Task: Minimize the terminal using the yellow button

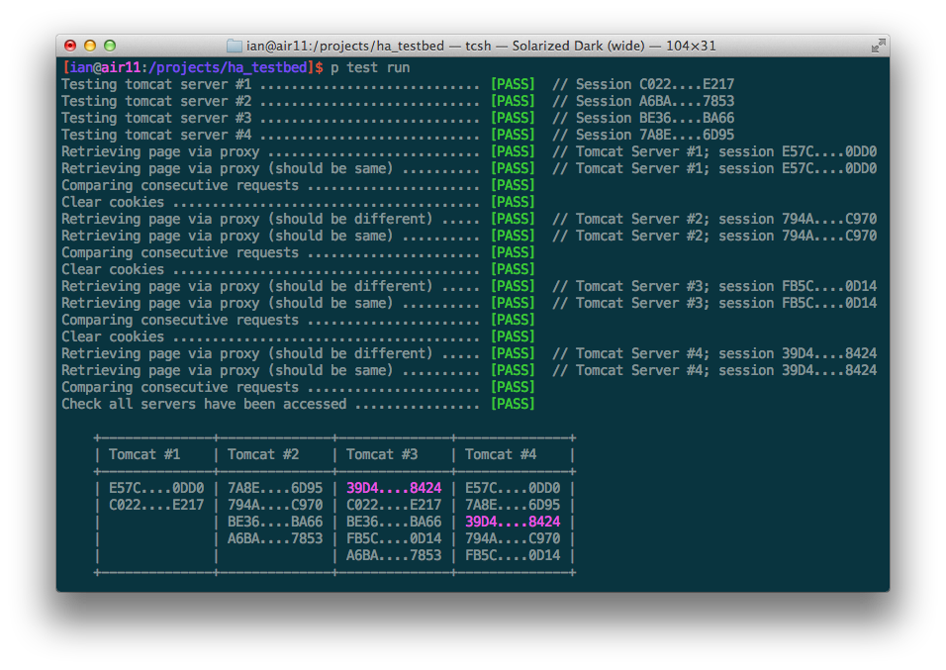Action: pos(90,46)
